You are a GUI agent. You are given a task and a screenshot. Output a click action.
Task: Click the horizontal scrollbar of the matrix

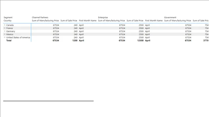coord(48,101)
